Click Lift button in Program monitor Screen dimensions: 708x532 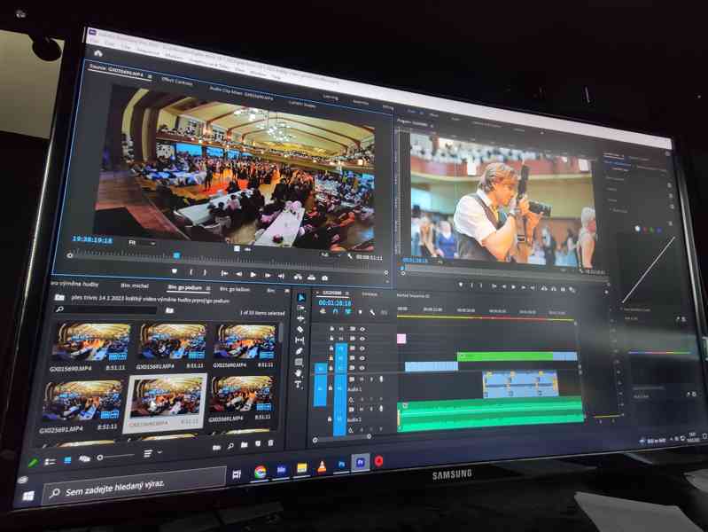coord(544,288)
